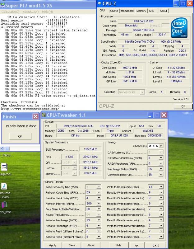This screenshot has height=249, width=194.
Task: Open Read to Read (different dimms) dropdown
Action: [161, 209]
